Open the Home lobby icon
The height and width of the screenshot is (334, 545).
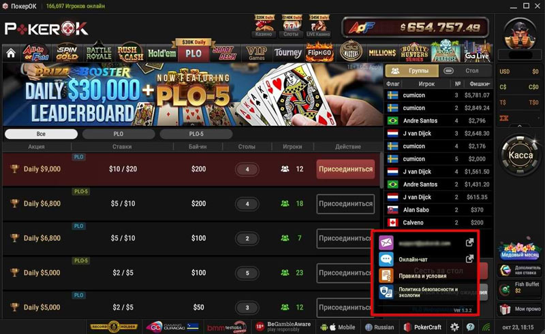[11, 54]
